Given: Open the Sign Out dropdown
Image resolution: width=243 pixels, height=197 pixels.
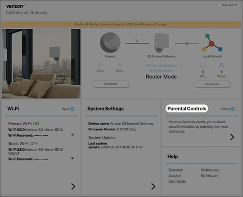Looking at the screenshot, I should click(x=229, y=5).
